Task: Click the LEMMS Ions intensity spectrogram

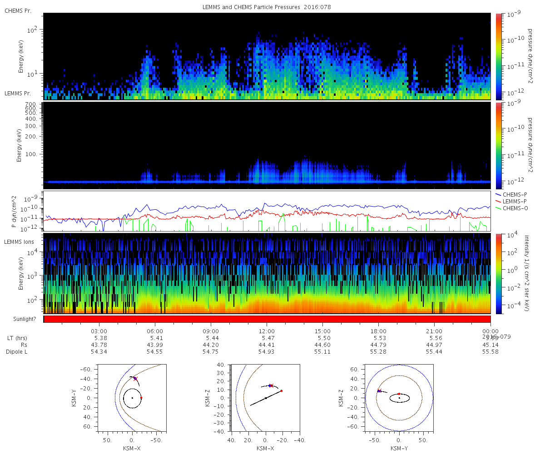Action: pyautogui.click(x=267, y=273)
